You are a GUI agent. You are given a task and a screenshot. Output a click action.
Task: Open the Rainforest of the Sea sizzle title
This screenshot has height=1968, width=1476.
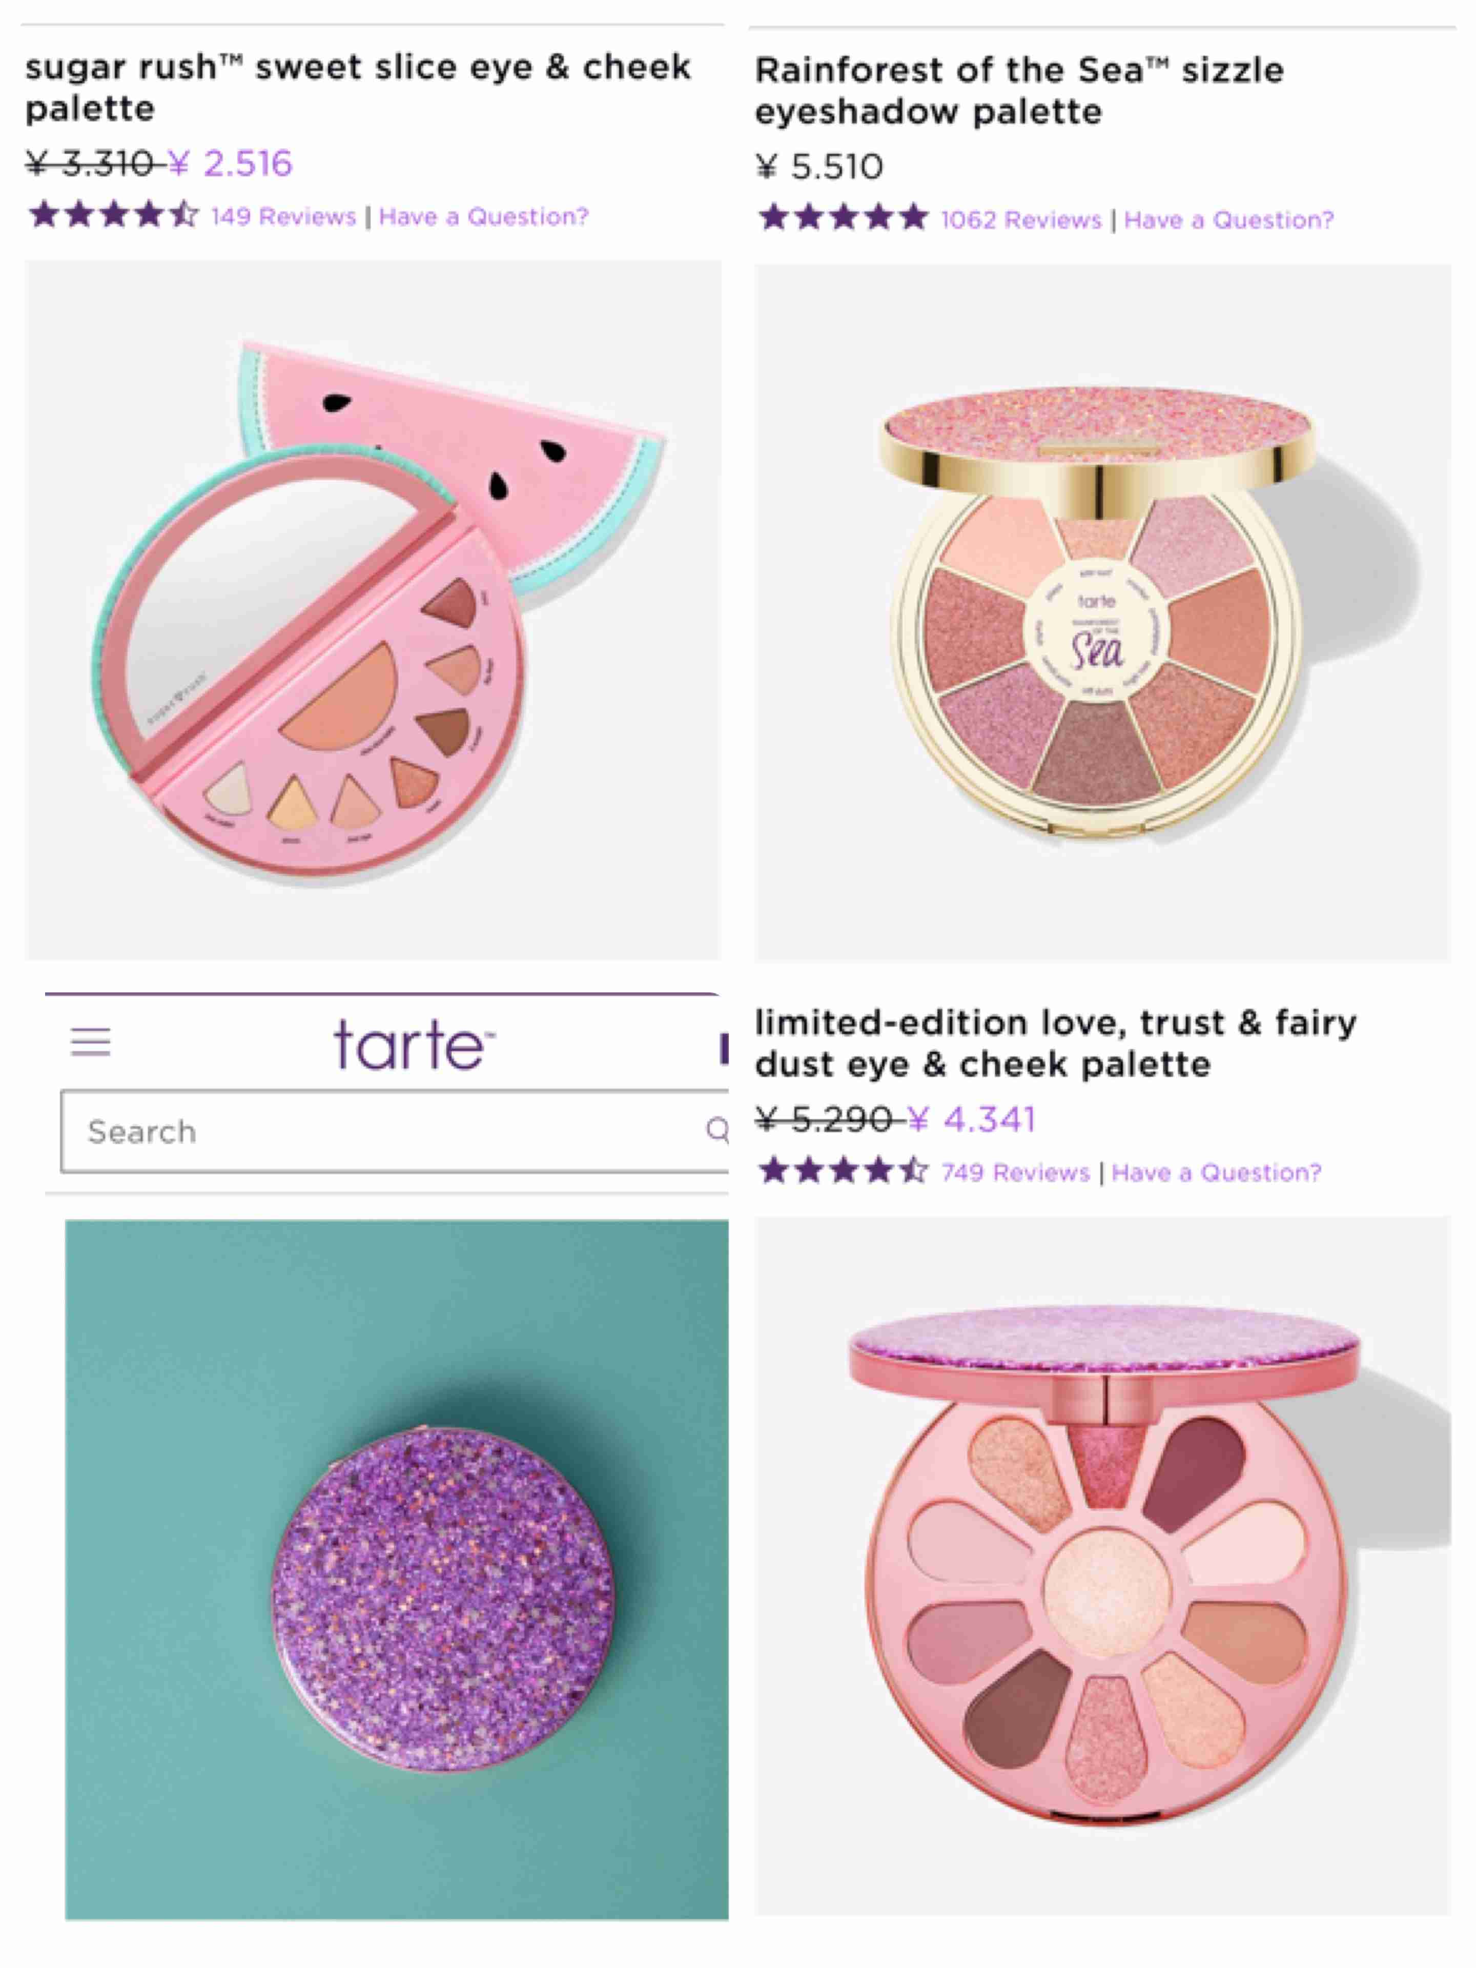tap(1019, 90)
